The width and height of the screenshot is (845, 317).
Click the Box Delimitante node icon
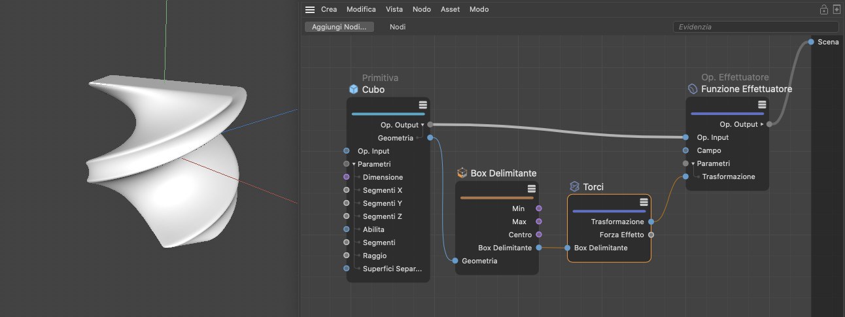tap(462, 173)
